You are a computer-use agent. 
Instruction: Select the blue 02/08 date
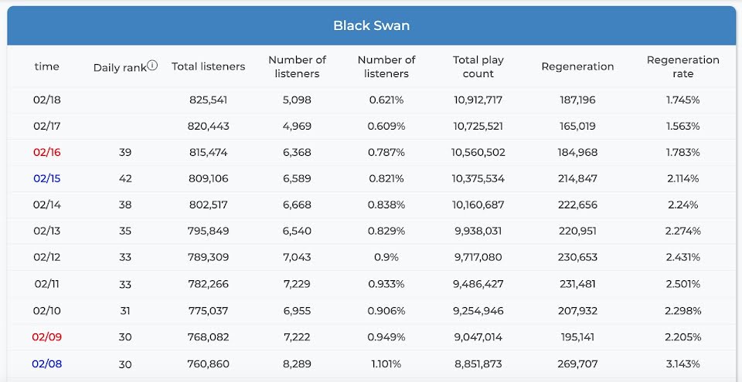click(47, 364)
